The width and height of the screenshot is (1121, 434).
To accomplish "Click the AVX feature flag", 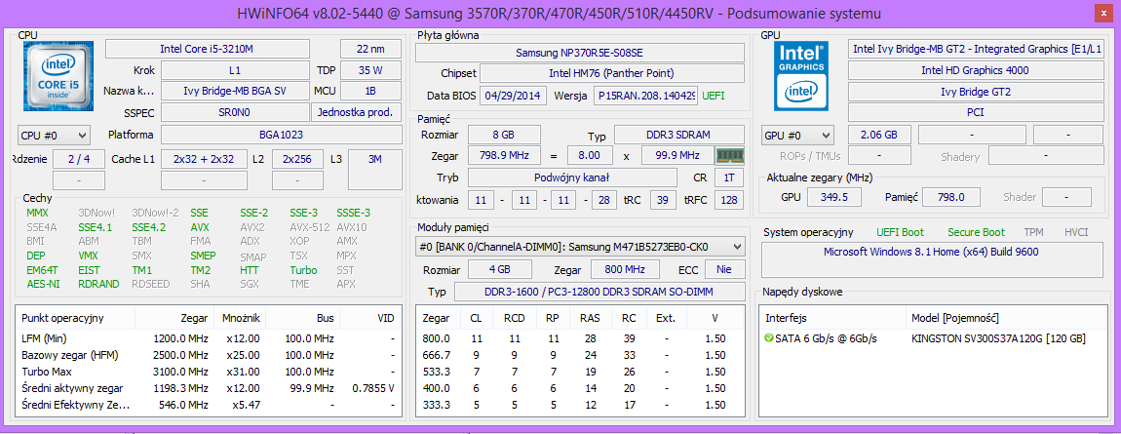I will pos(200,226).
